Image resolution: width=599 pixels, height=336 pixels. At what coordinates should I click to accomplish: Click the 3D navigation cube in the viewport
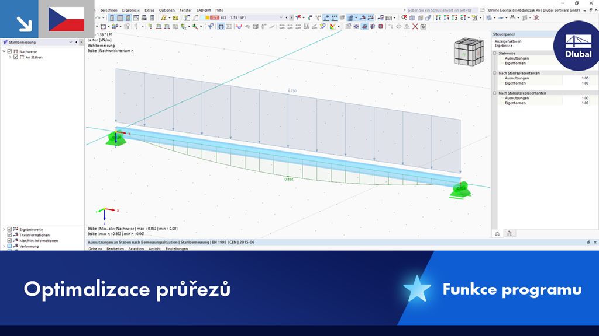(468, 52)
